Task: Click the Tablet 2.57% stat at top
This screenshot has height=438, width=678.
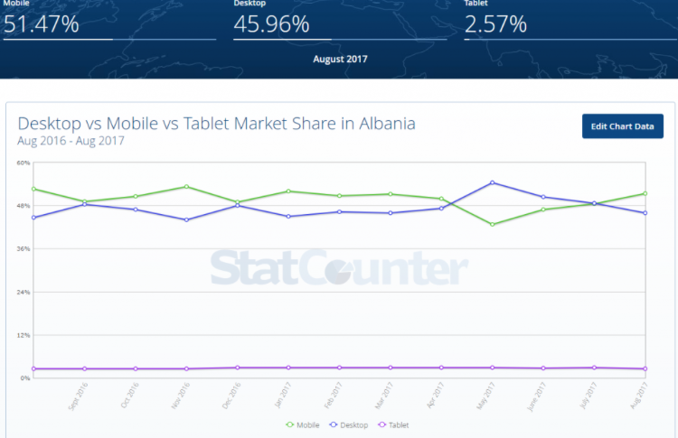Action: click(495, 24)
